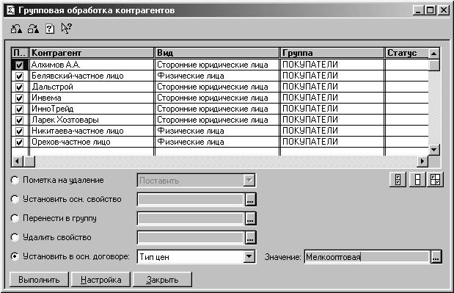Click the horizontal scrollbar left arrow
454x293 pixels.
pyautogui.click(x=18, y=161)
